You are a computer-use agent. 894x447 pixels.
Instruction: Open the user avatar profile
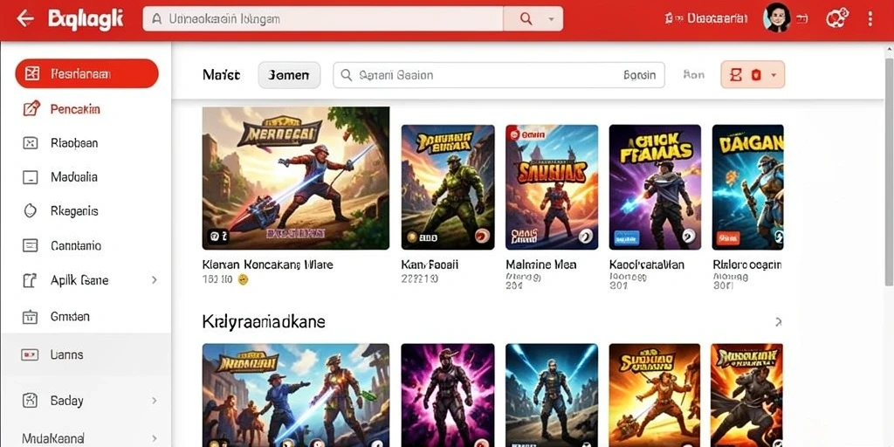pyautogui.click(x=776, y=17)
